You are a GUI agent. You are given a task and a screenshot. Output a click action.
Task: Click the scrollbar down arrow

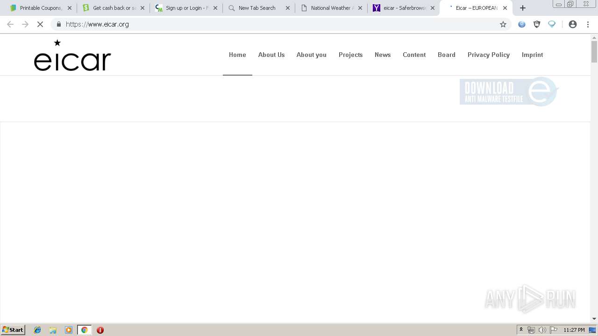tap(594, 319)
